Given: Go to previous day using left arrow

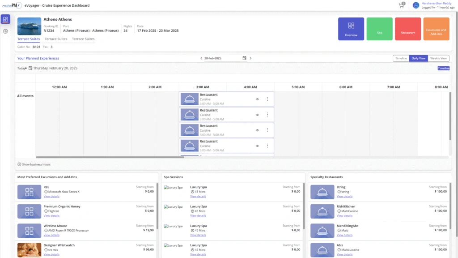Looking at the screenshot, I should pyautogui.click(x=201, y=58).
